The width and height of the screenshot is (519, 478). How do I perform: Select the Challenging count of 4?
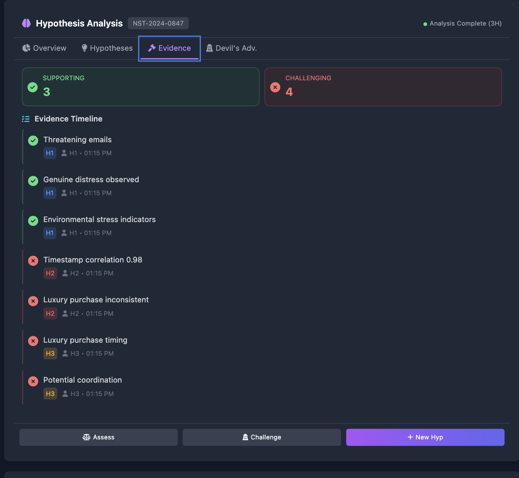[289, 92]
